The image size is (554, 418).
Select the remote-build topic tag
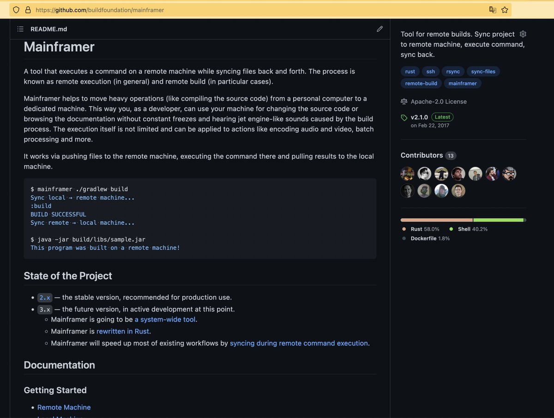point(421,84)
